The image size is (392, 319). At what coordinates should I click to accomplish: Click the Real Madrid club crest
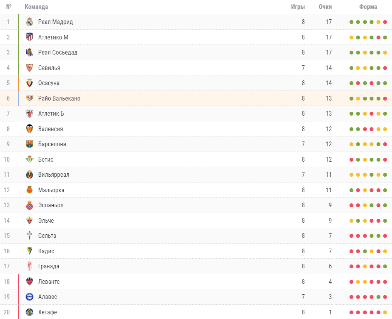[x=29, y=22]
